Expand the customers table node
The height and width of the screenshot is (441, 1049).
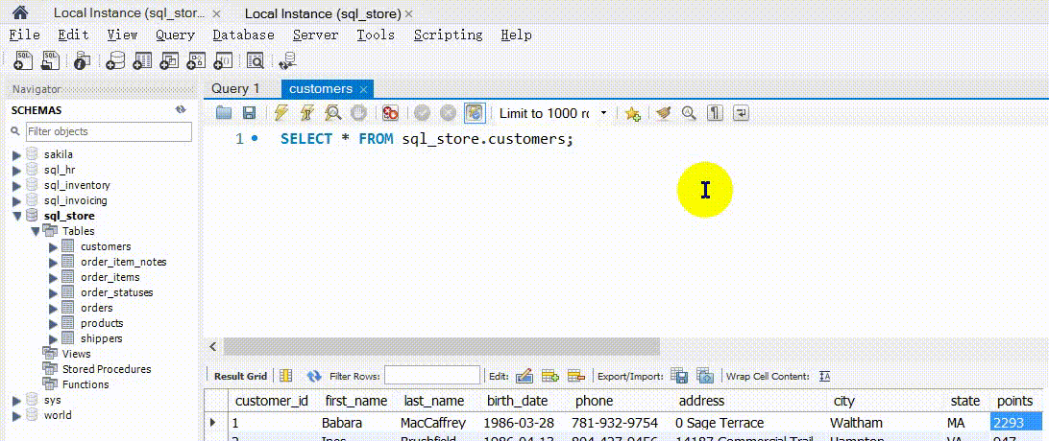click(x=54, y=246)
